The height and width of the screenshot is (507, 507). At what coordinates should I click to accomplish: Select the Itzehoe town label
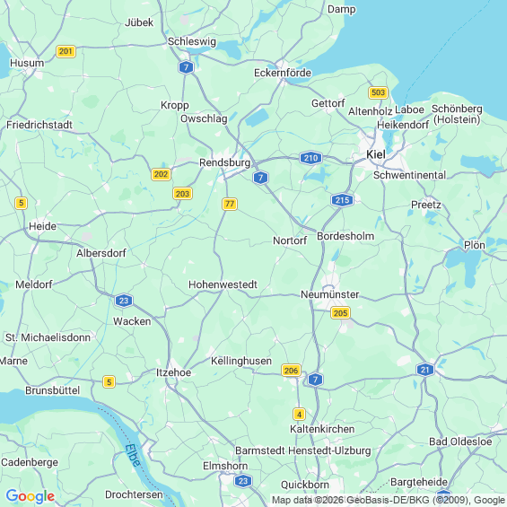click(x=173, y=372)
